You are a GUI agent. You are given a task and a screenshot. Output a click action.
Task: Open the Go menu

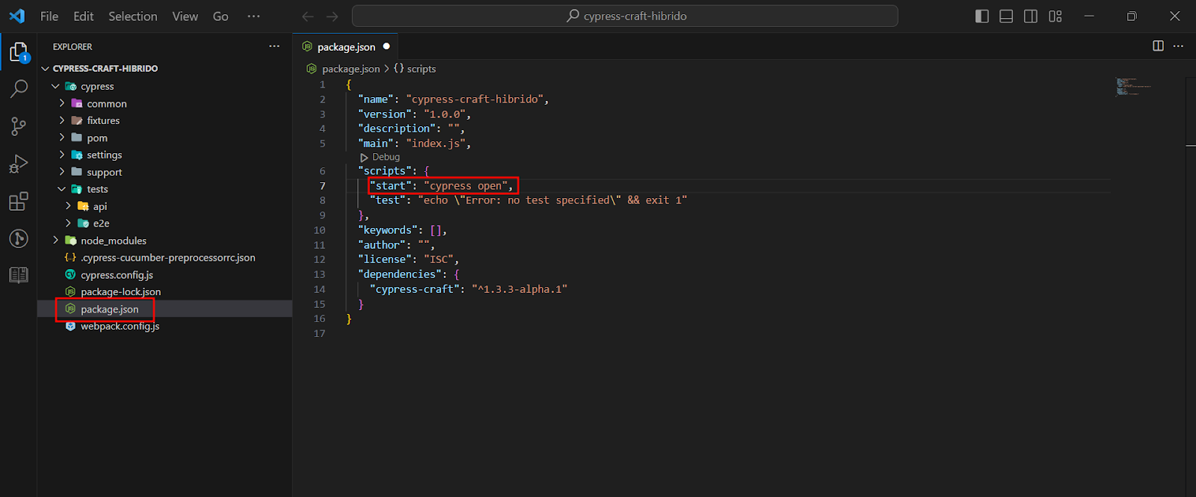pyautogui.click(x=221, y=16)
